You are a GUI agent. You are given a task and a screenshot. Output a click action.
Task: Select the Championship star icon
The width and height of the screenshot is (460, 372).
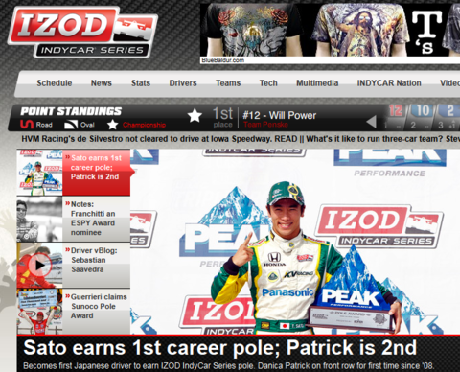(x=112, y=125)
